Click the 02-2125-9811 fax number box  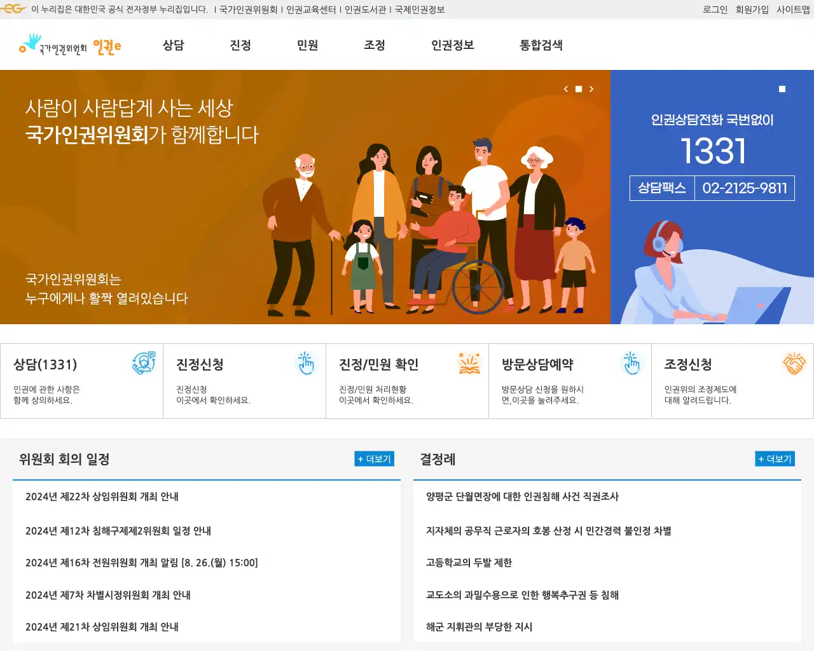pyautogui.click(x=745, y=188)
